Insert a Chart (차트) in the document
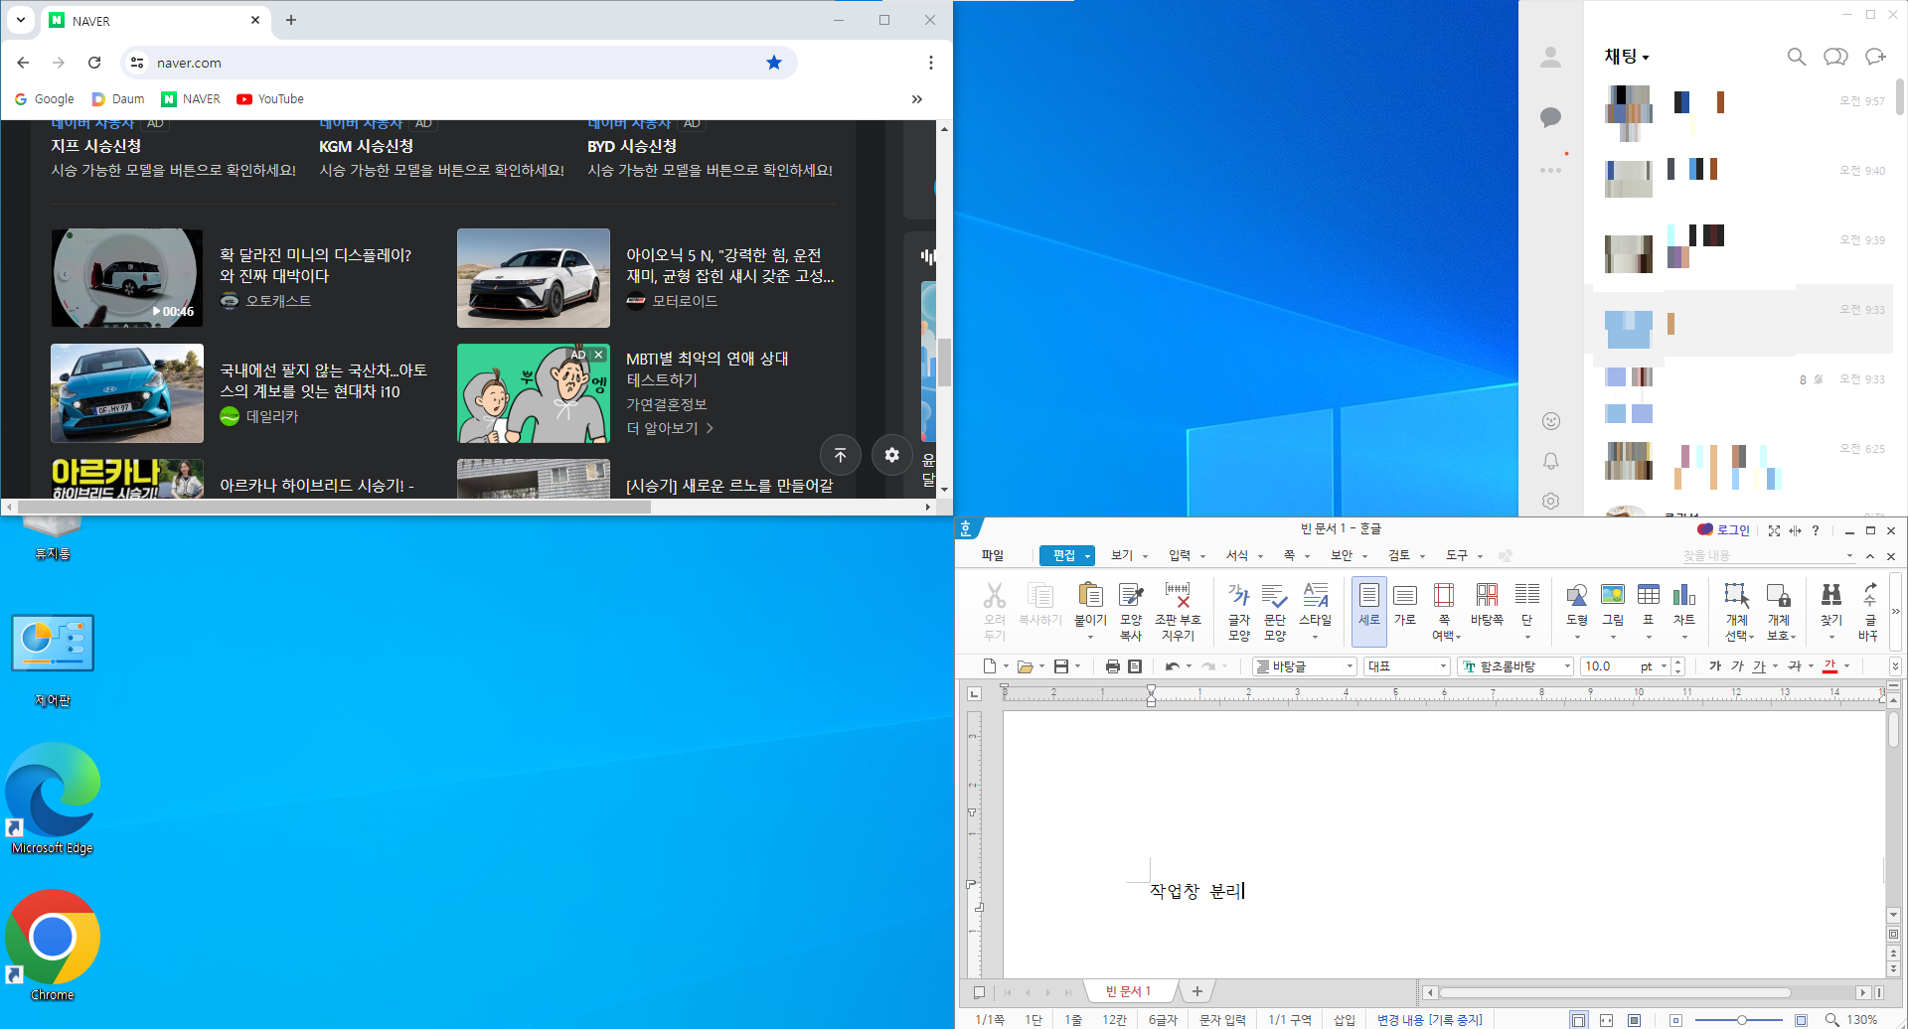This screenshot has width=1908, height=1029. point(1684,604)
